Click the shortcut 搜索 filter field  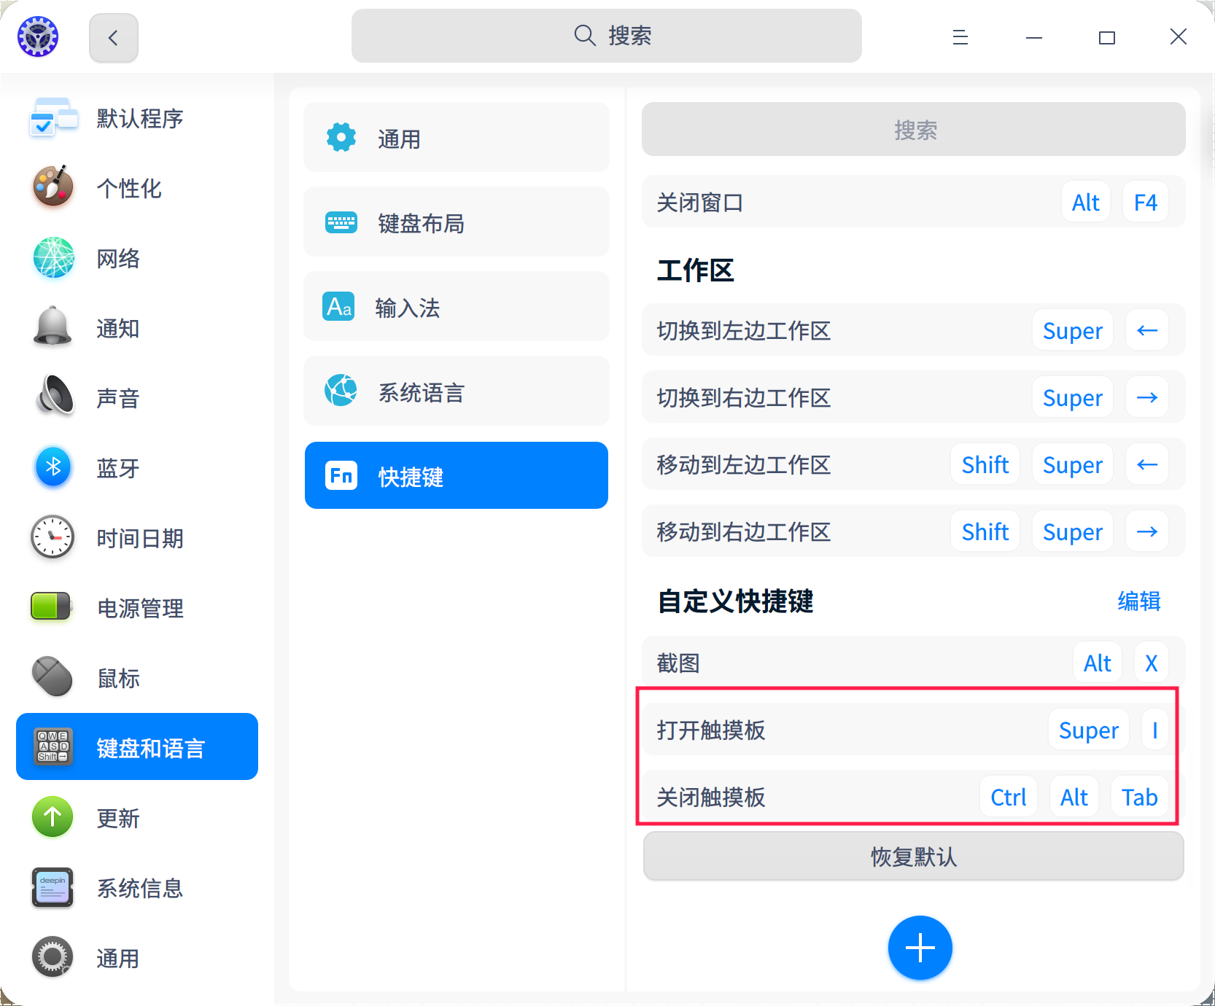[x=914, y=129]
